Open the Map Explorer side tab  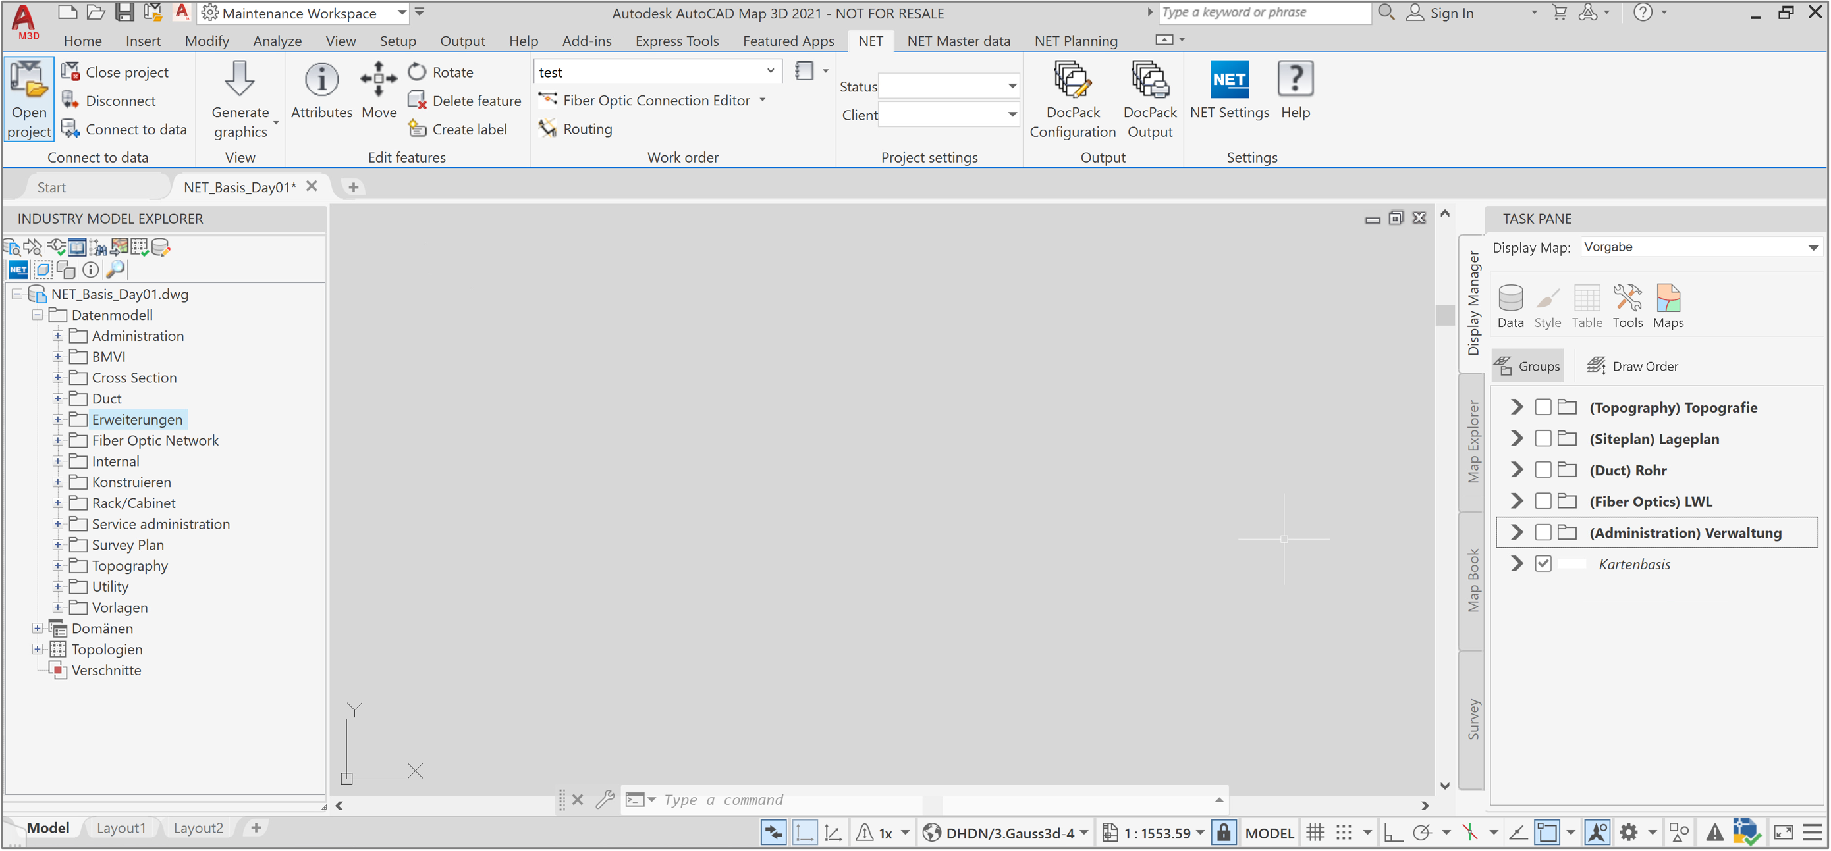click(1473, 442)
